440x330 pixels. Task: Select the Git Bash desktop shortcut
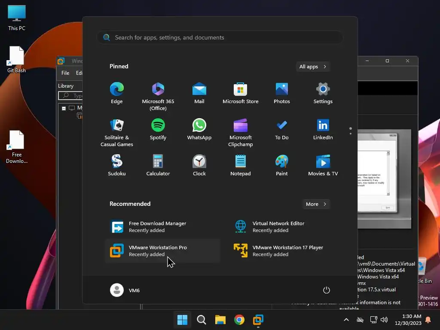point(17,59)
